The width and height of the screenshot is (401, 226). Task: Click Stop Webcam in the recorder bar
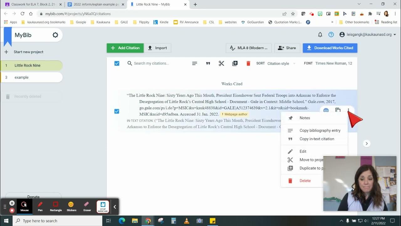(103, 207)
